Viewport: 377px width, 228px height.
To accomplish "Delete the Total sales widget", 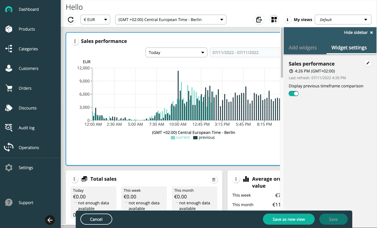I will pyautogui.click(x=213, y=180).
